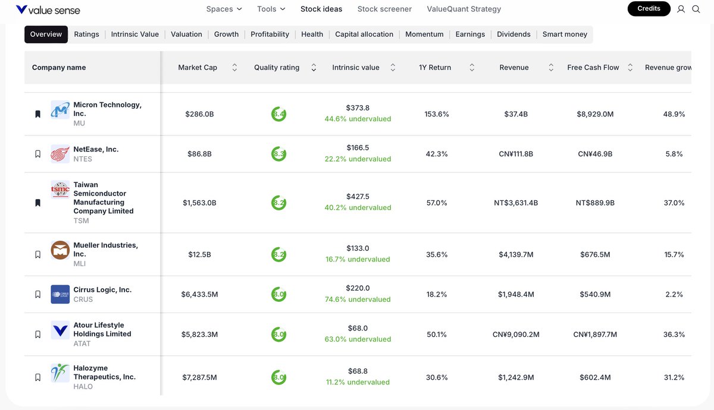The height and width of the screenshot is (410, 714).
Task: Sort by Free Cash Flow column arrows
Action: tap(630, 68)
